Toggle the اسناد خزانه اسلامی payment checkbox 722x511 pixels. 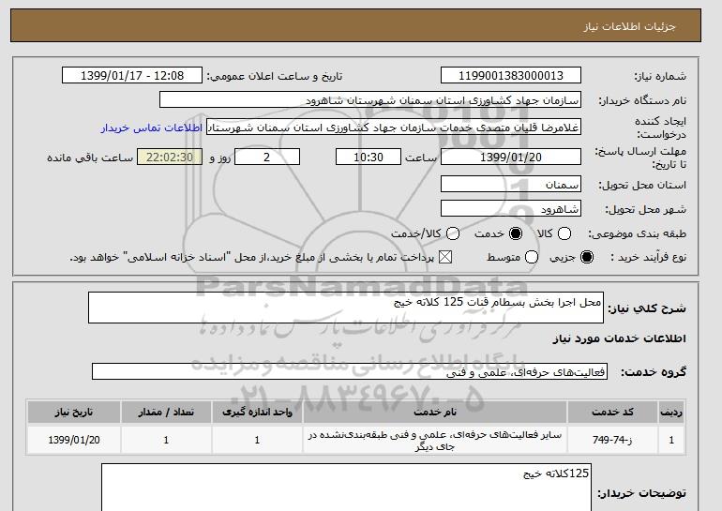pyautogui.click(x=444, y=257)
